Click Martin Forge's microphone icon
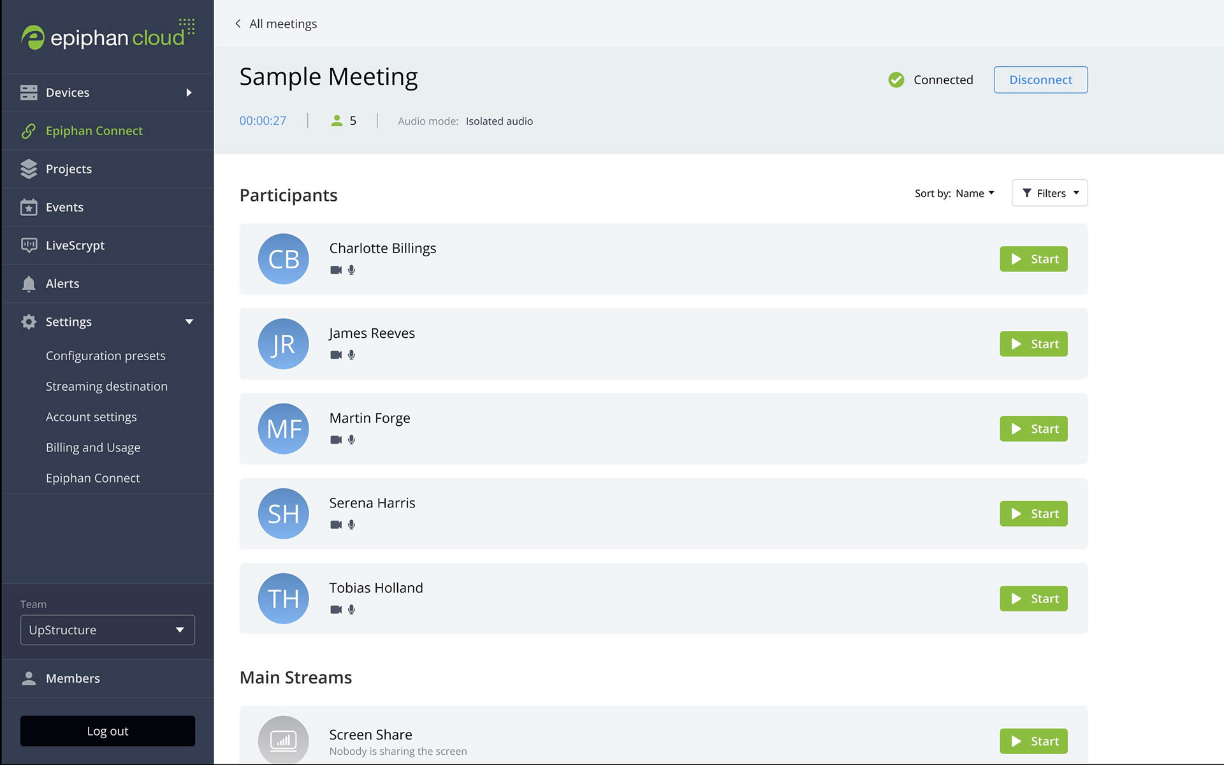 [351, 439]
